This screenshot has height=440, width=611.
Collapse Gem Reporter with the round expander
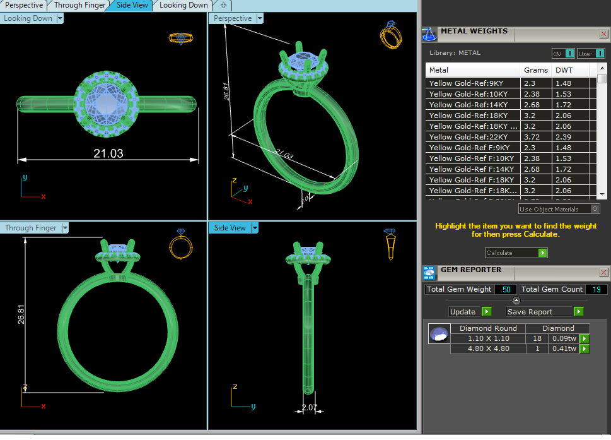click(516, 300)
